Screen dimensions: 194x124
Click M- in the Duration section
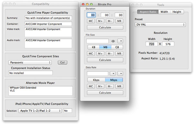[x=110, y=21]
